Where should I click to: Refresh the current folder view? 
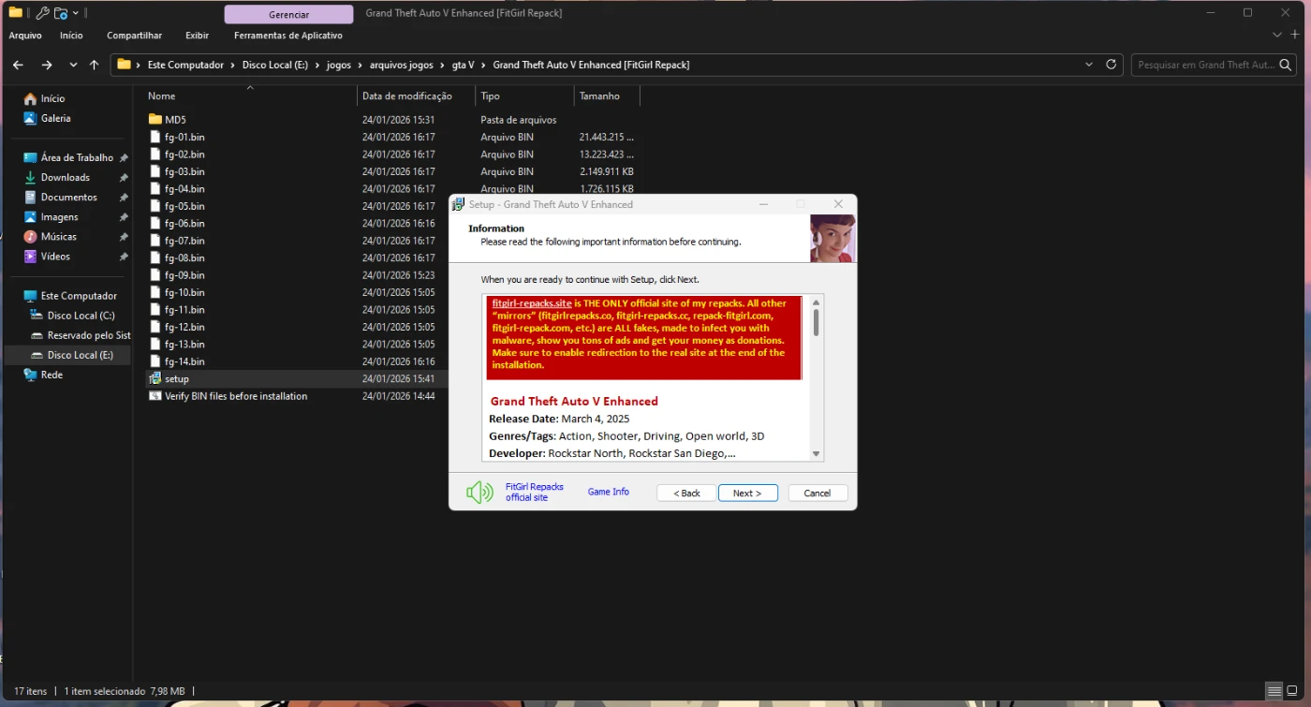point(1112,65)
